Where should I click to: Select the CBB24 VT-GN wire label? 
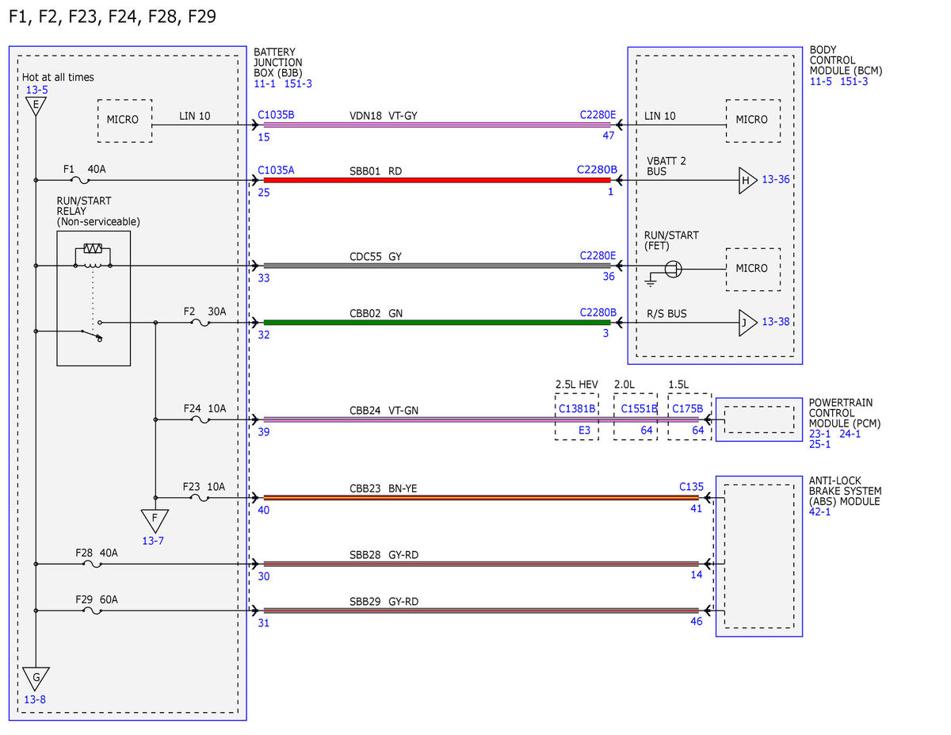click(384, 411)
